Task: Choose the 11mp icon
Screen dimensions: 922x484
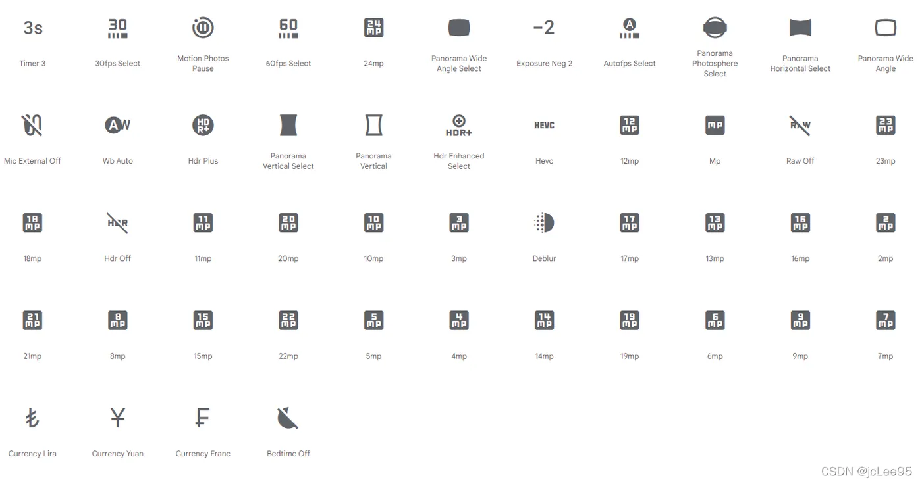Action: click(x=203, y=223)
